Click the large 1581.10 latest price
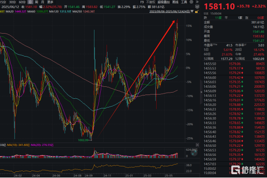This screenshot has height=178, width=267. click(219, 6)
